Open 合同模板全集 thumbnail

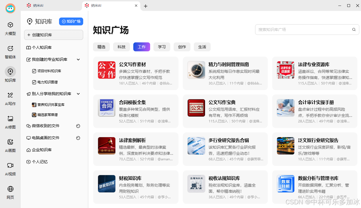click(107, 108)
